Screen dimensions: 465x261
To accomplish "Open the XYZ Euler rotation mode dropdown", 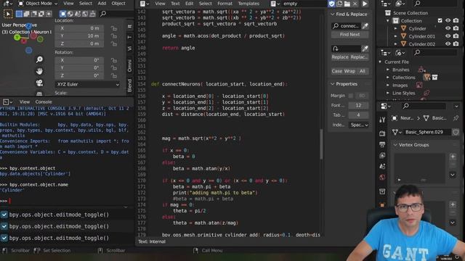I will [x=88, y=84].
